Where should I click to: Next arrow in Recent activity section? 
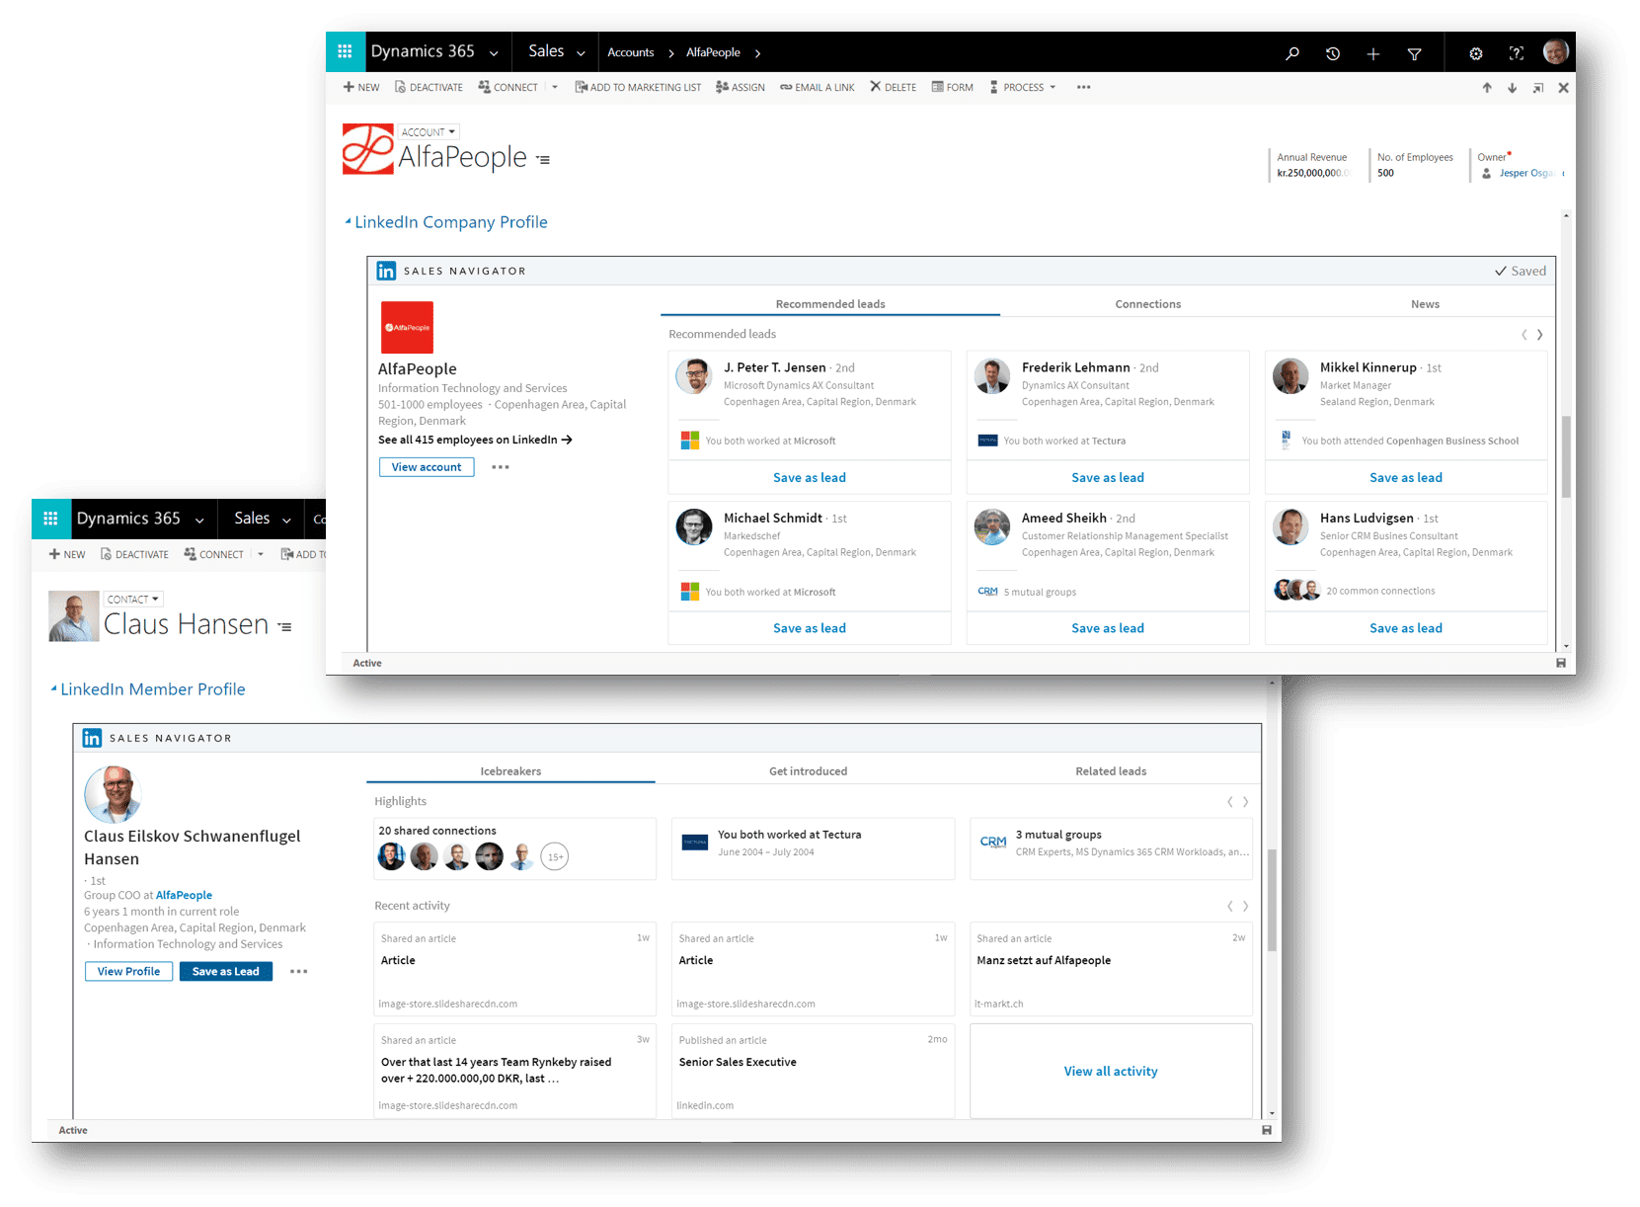tap(1245, 906)
